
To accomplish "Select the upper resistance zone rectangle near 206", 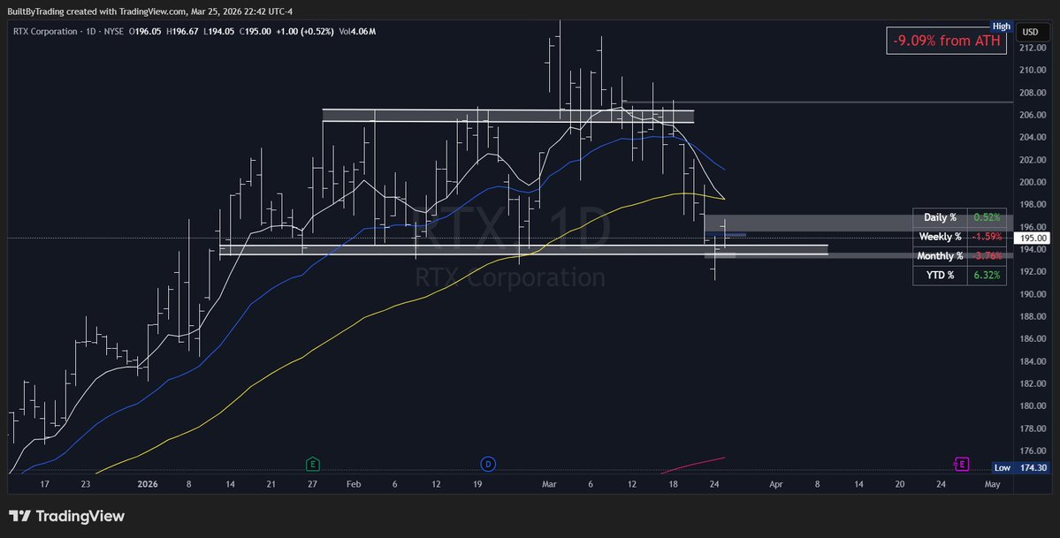I will pyautogui.click(x=507, y=116).
